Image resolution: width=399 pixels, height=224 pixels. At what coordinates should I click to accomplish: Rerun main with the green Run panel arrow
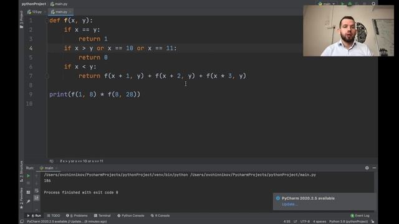28,175
